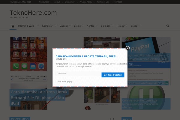
Task: Open the Komputer menu item
Action: point(47,26)
